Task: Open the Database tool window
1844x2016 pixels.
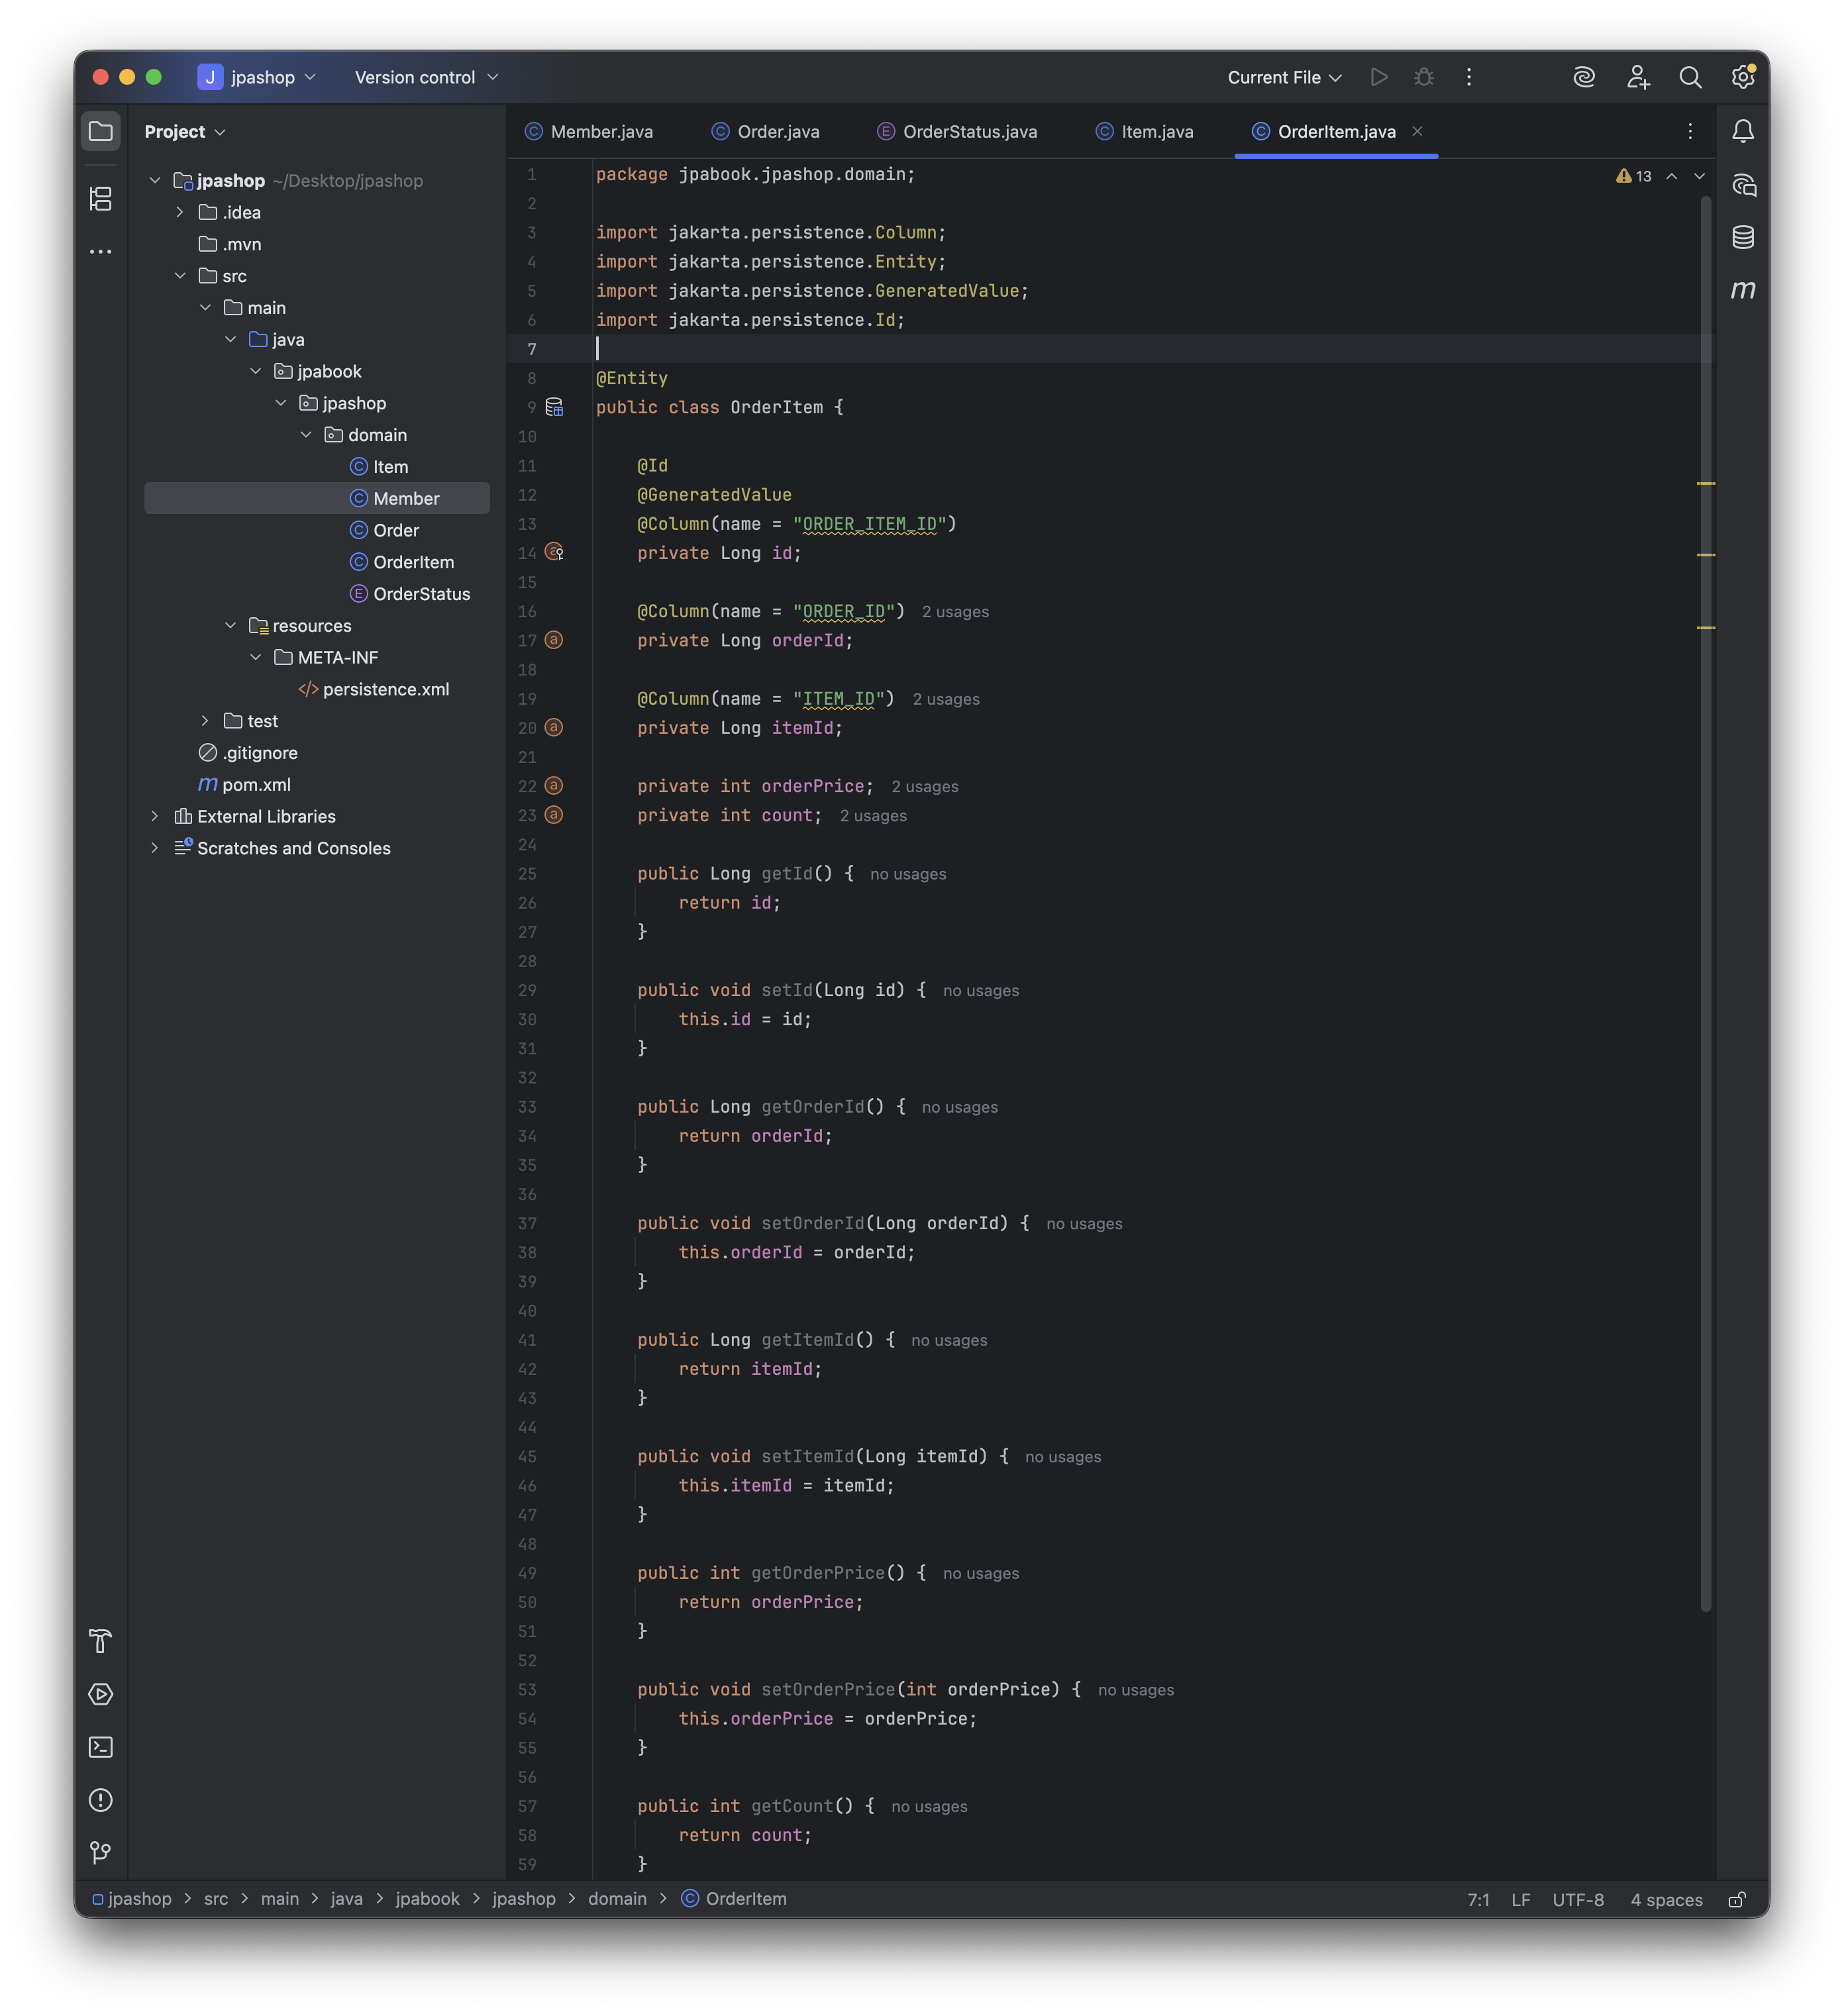Action: [x=1743, y=237]
